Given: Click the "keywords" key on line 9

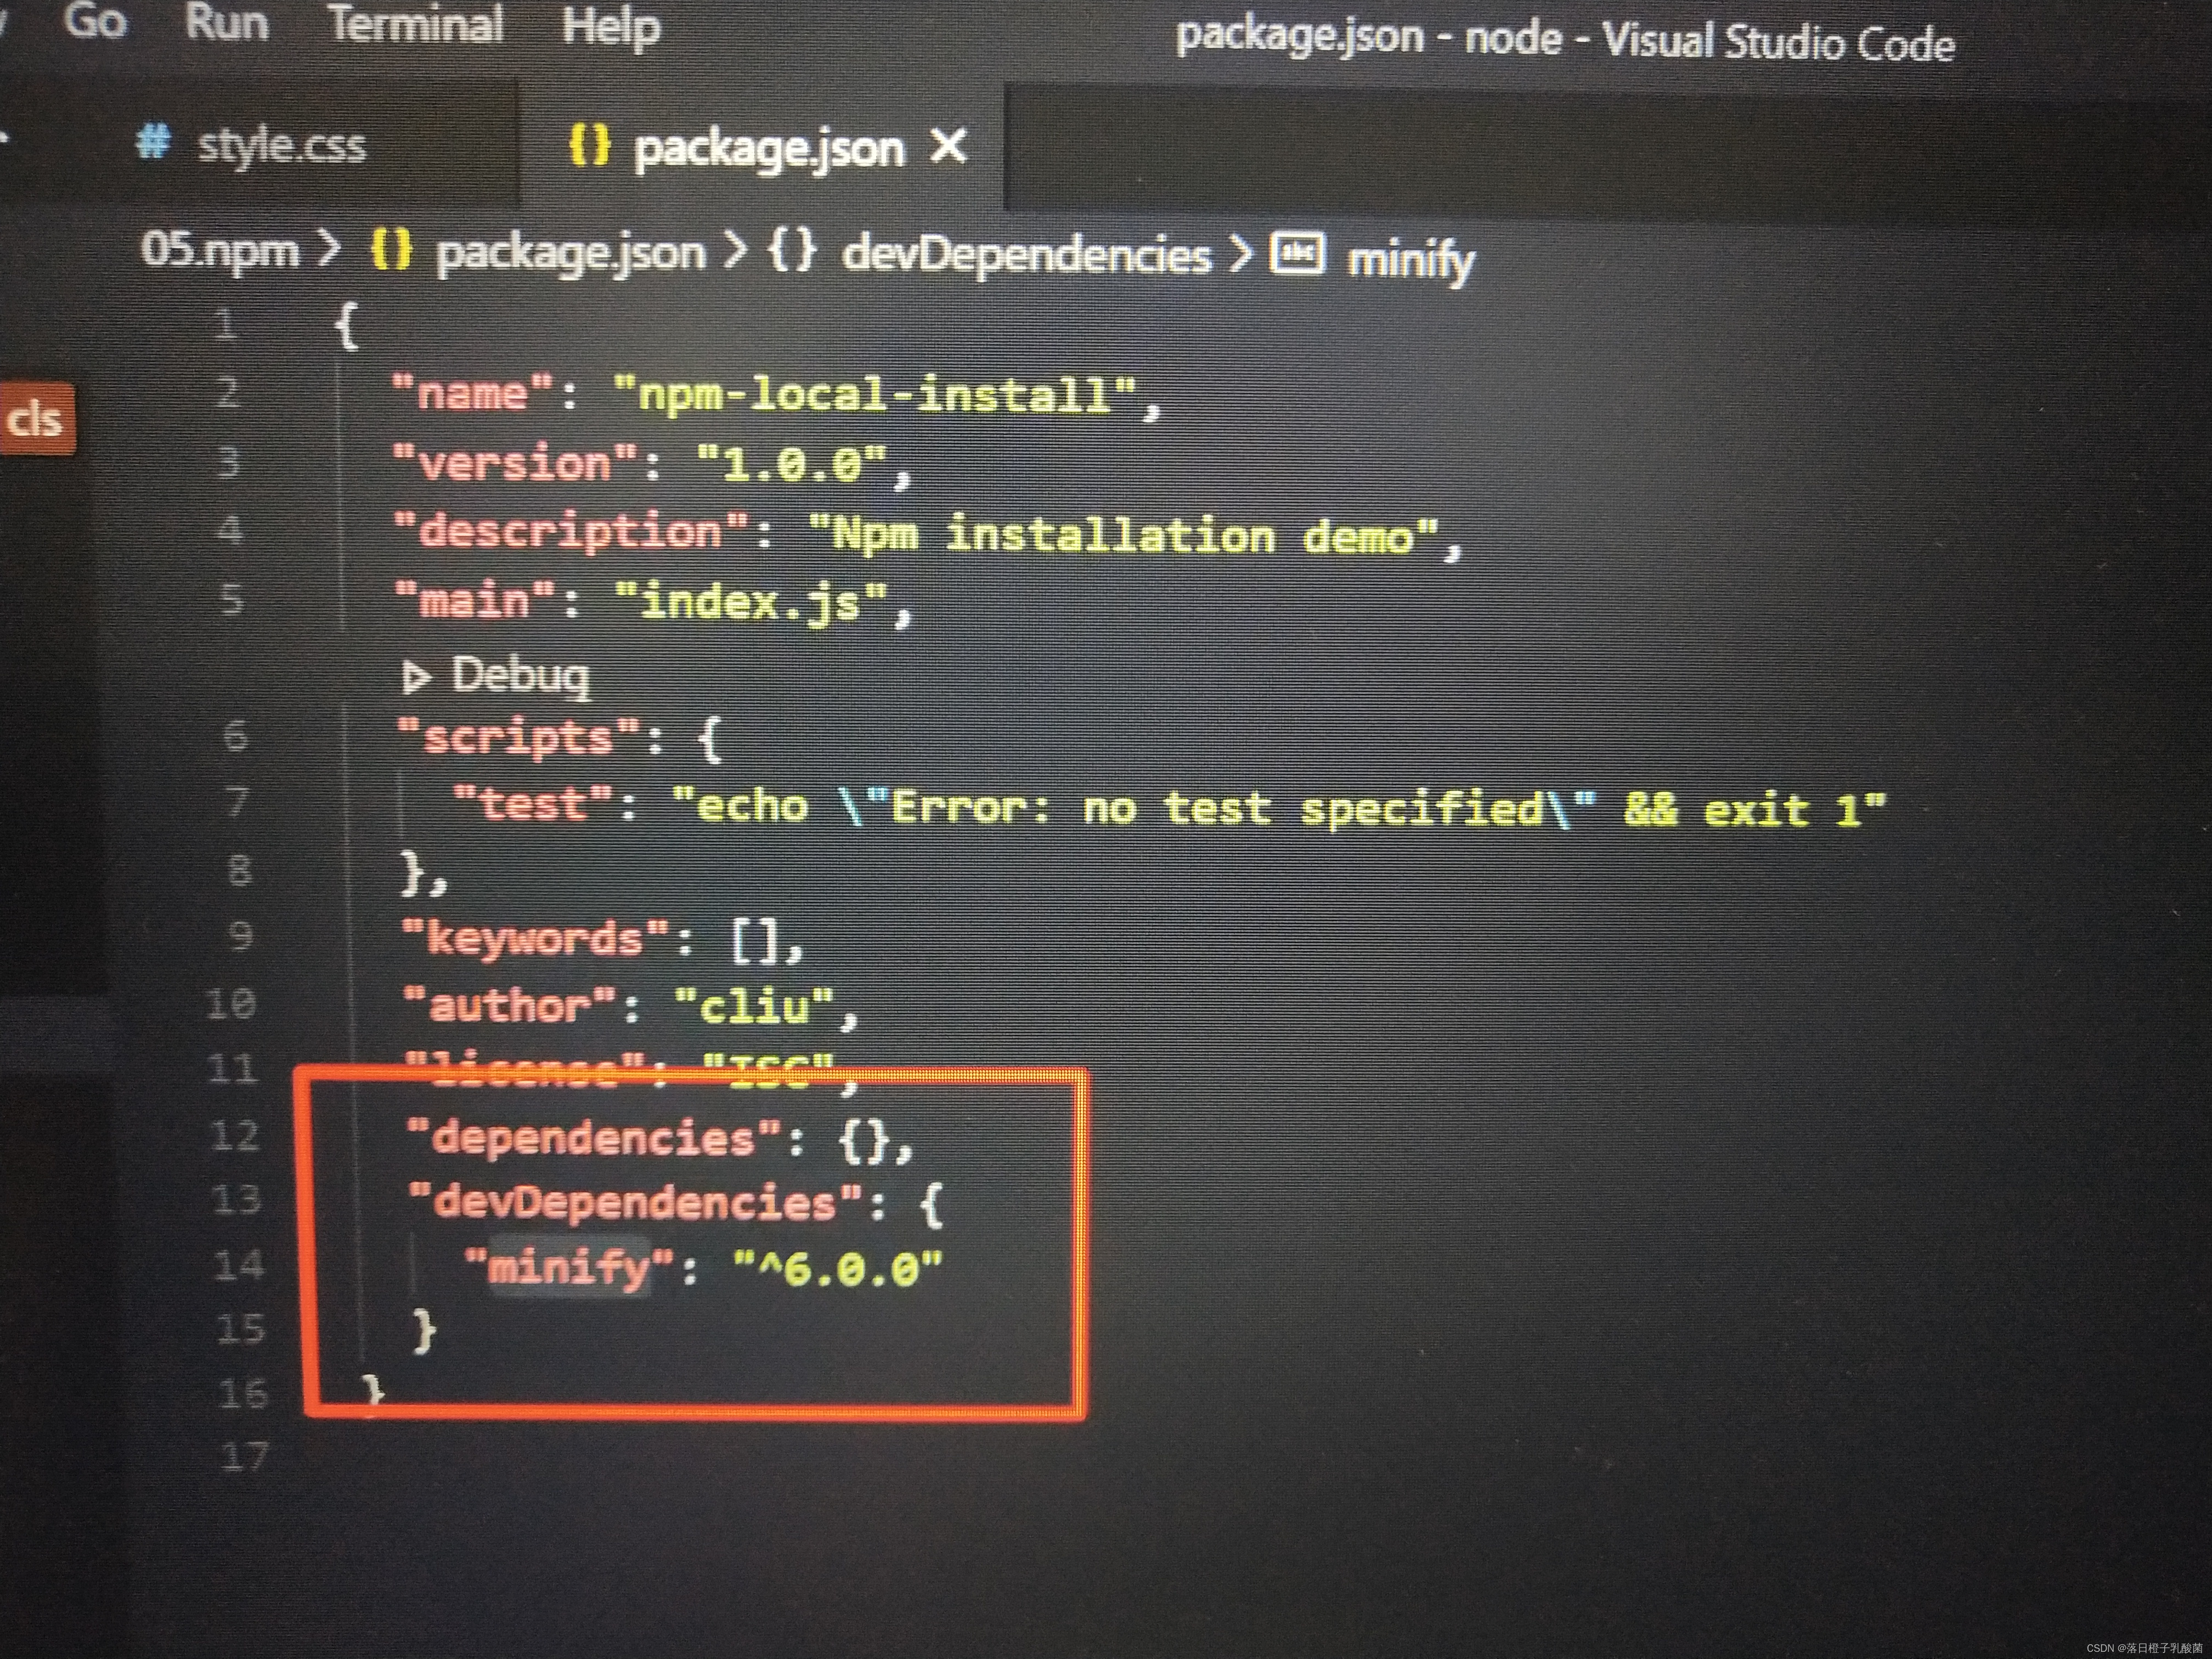Looking at the screenshot, I should pyautogui.click(x=534, y=938).
